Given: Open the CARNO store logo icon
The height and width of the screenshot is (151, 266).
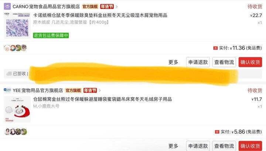Looking at the screenshot, I should click(x=7, y=6).
